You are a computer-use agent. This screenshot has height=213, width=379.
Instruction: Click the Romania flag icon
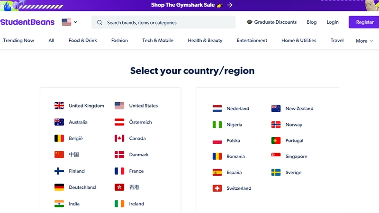(217, 156)
